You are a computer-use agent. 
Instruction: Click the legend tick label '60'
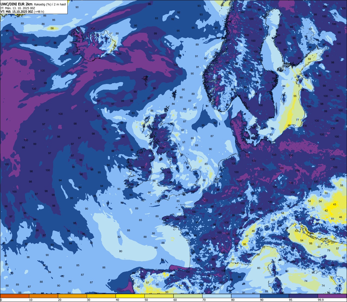click(175, 300)
